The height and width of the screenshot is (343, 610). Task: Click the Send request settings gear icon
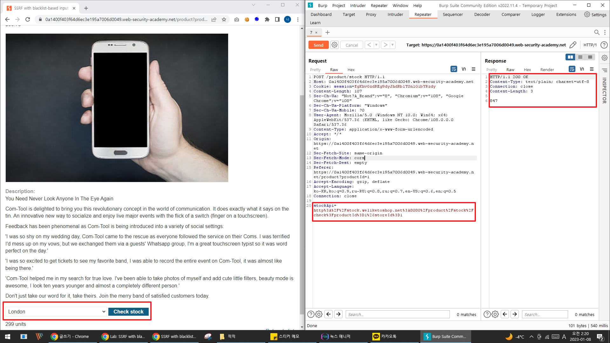335,45
